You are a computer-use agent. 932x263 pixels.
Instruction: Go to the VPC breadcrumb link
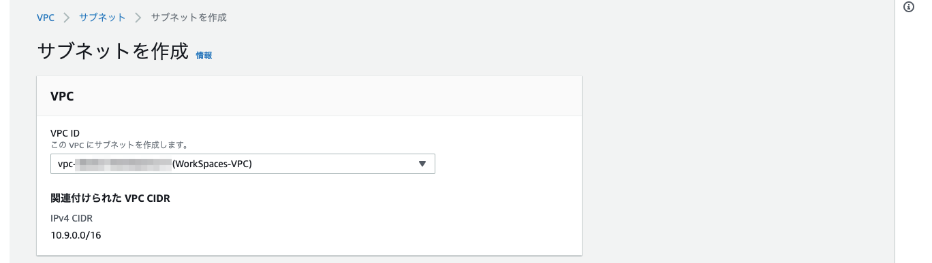(x=46, y=18)
